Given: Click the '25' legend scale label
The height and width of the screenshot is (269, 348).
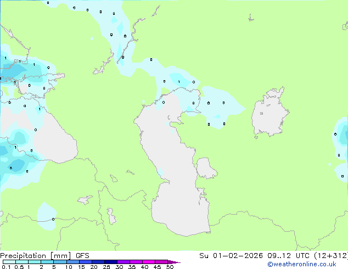Looking at the screenshot, I should coord(106,267).
